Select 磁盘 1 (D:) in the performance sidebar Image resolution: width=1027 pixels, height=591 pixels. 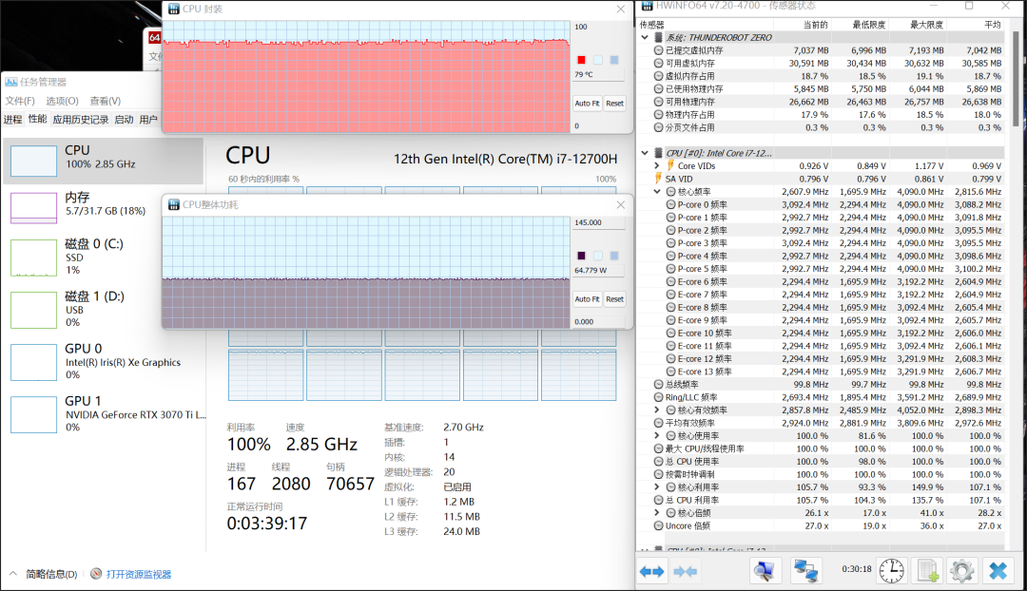point(104,309)
